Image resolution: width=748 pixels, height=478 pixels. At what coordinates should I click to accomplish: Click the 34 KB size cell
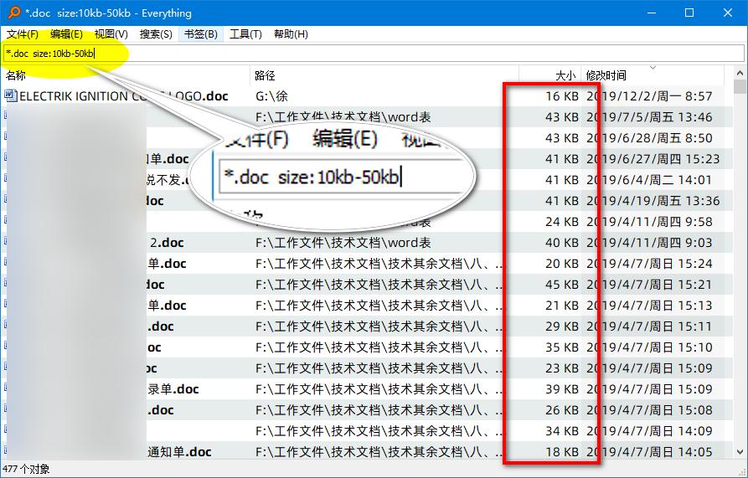562,432
